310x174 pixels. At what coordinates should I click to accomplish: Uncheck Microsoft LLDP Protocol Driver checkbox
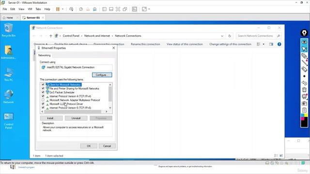point(43,104)
